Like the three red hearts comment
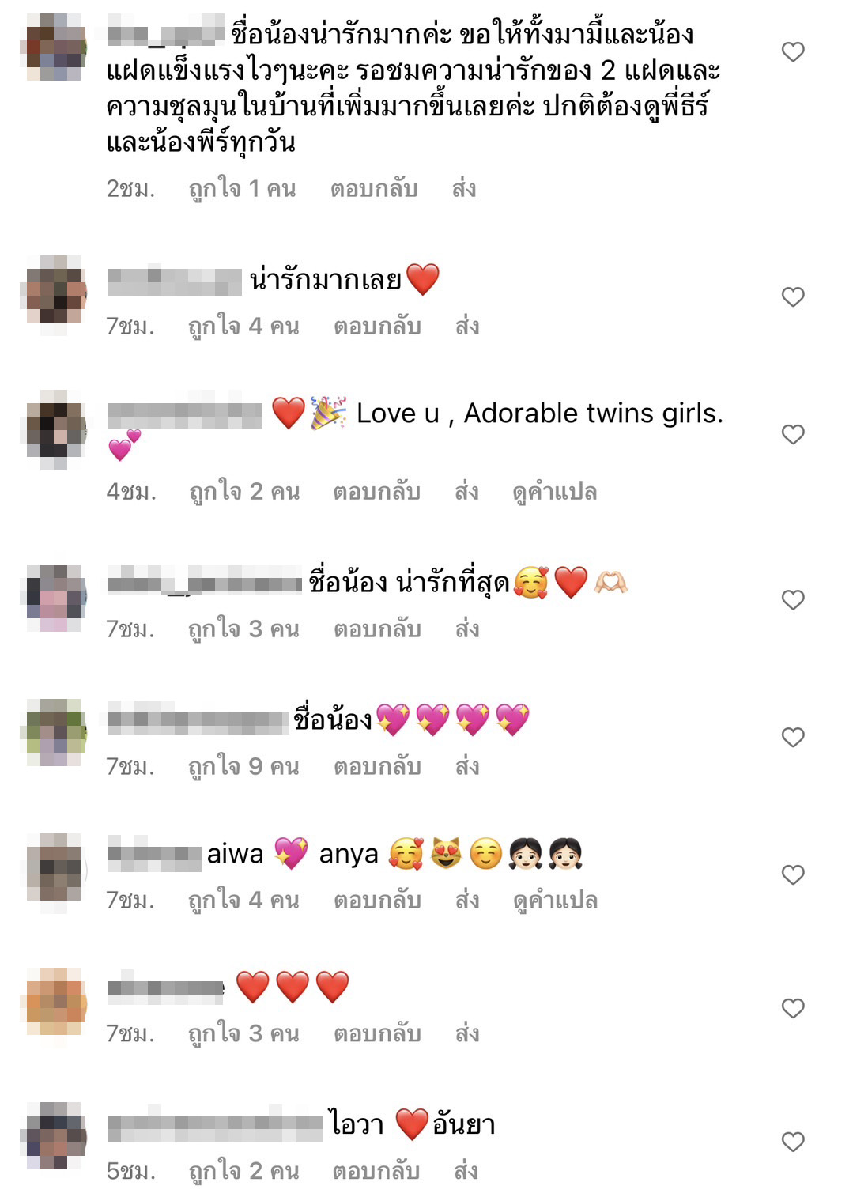The image size is (853, 1201). (x=792, y=1009)
